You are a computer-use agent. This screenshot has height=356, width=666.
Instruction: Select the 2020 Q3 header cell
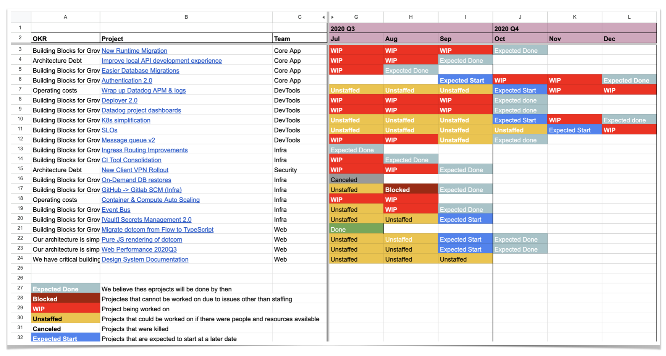411,28
